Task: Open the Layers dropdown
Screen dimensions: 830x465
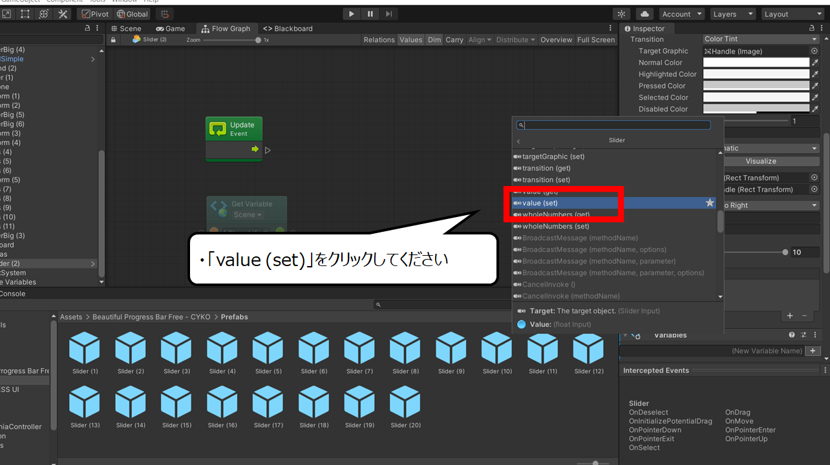Action: [x=732, y=14]
